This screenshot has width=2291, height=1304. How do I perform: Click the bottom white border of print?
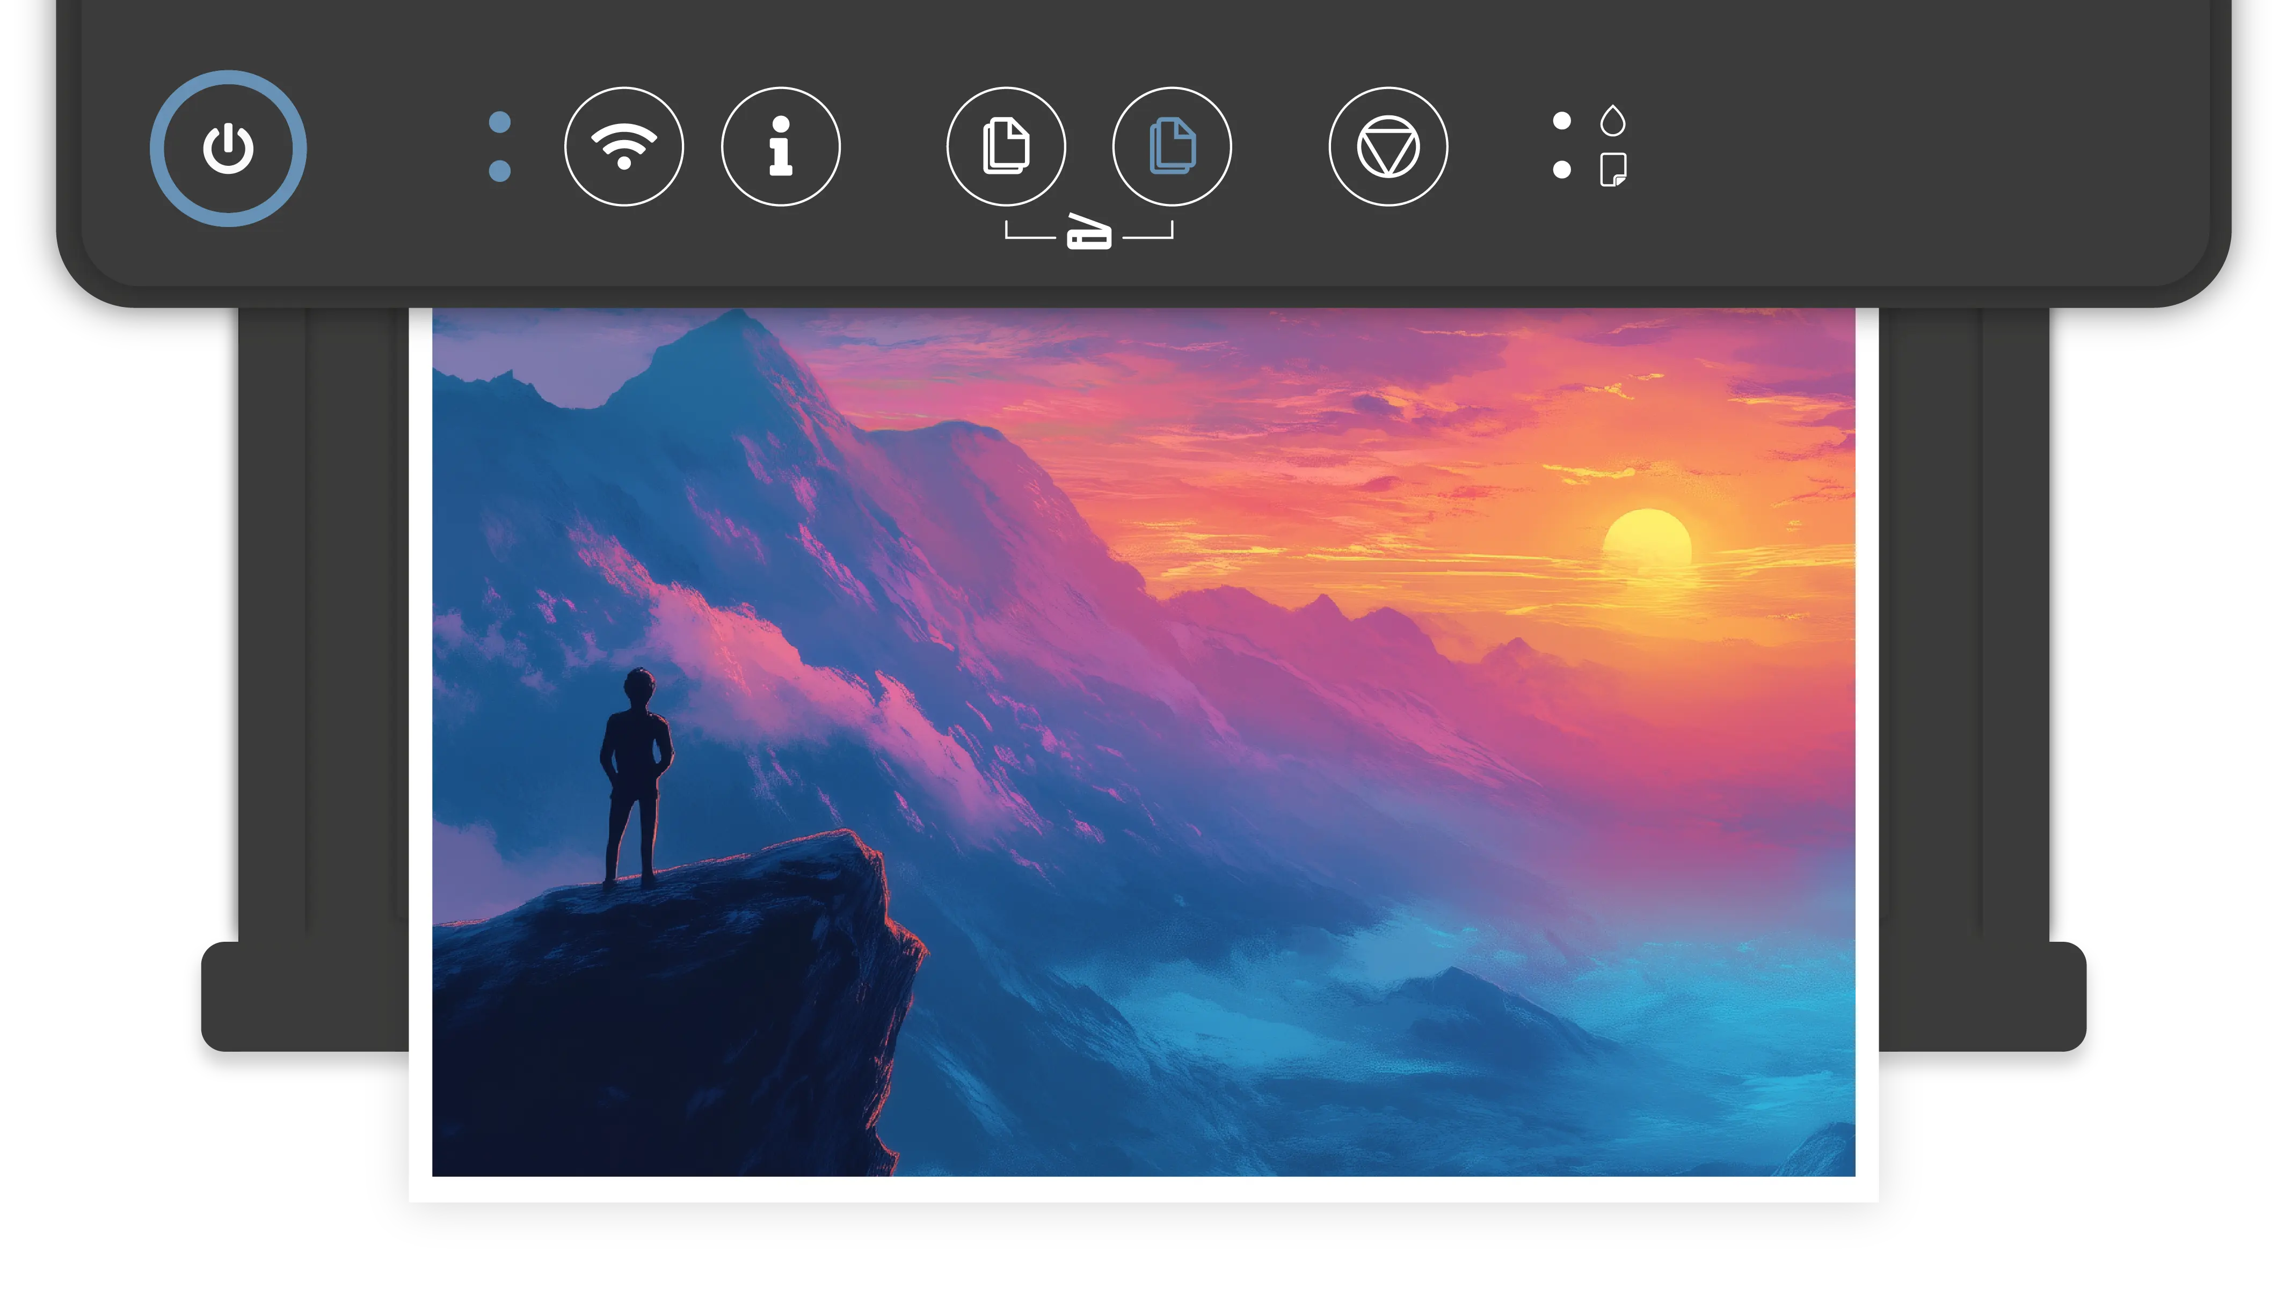[1143, 1189]
